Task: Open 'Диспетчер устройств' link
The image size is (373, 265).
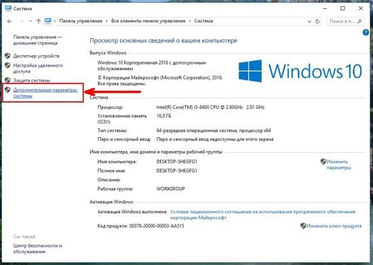Action: 36,56
